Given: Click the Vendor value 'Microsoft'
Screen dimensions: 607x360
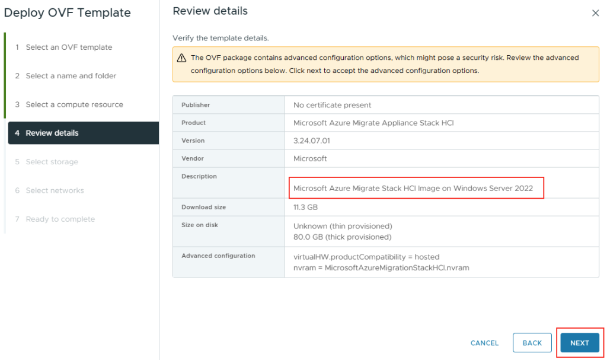Looking at the screenshot, I should (x=310, y=158).
